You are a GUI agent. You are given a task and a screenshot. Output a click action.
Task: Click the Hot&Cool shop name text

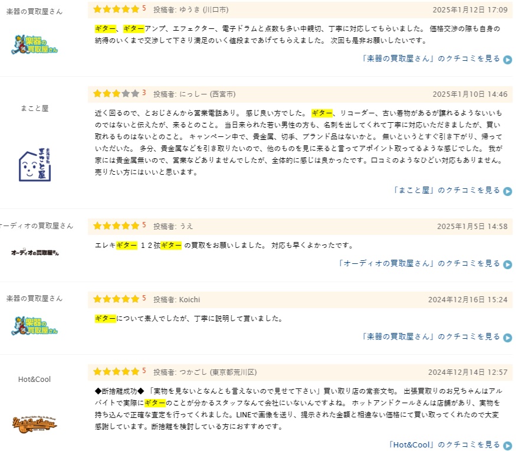coord(35,380)
